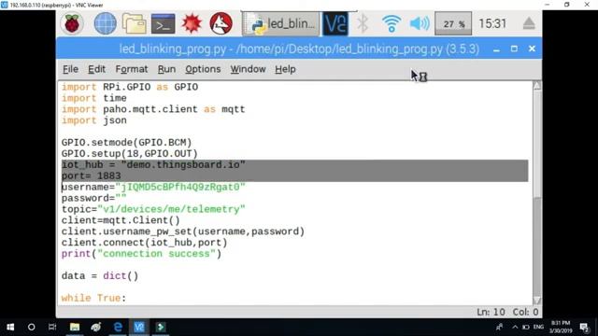Open the Raspberry Pi main menu
The height and width of the screenshot is (336, 598).
coord(72,23)
